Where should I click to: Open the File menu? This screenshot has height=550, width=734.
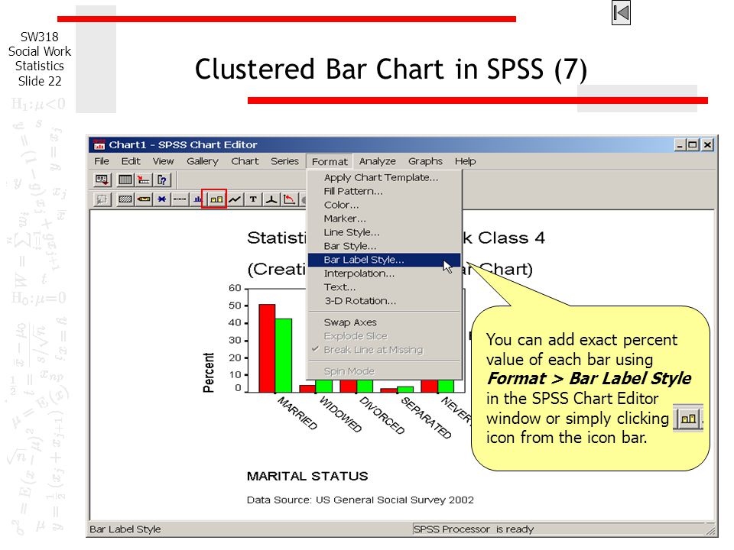[x=102, y=161]
